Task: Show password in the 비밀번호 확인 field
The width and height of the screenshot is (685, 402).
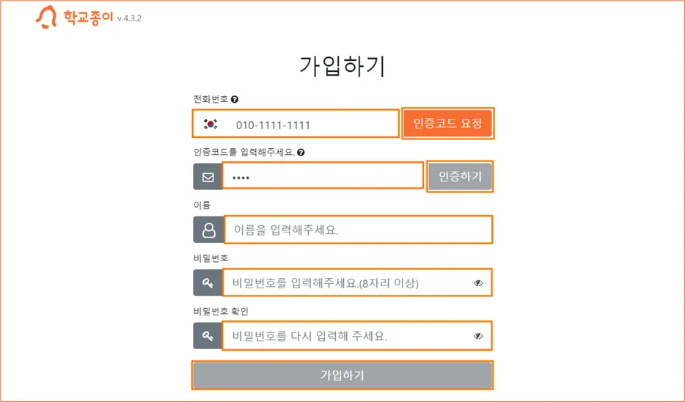Action: coord(478,336)
